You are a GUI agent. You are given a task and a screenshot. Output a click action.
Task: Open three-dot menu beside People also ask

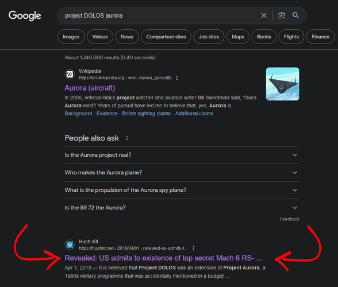coord(126,138)
